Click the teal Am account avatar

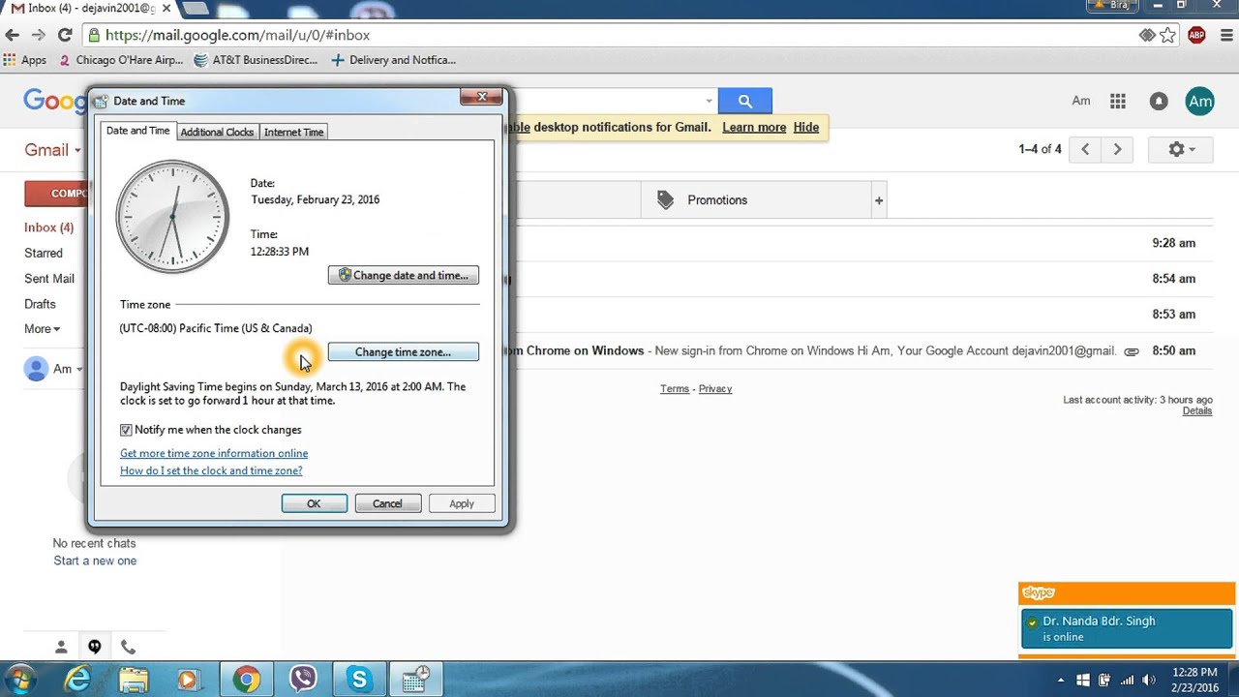coord(1200,101)
